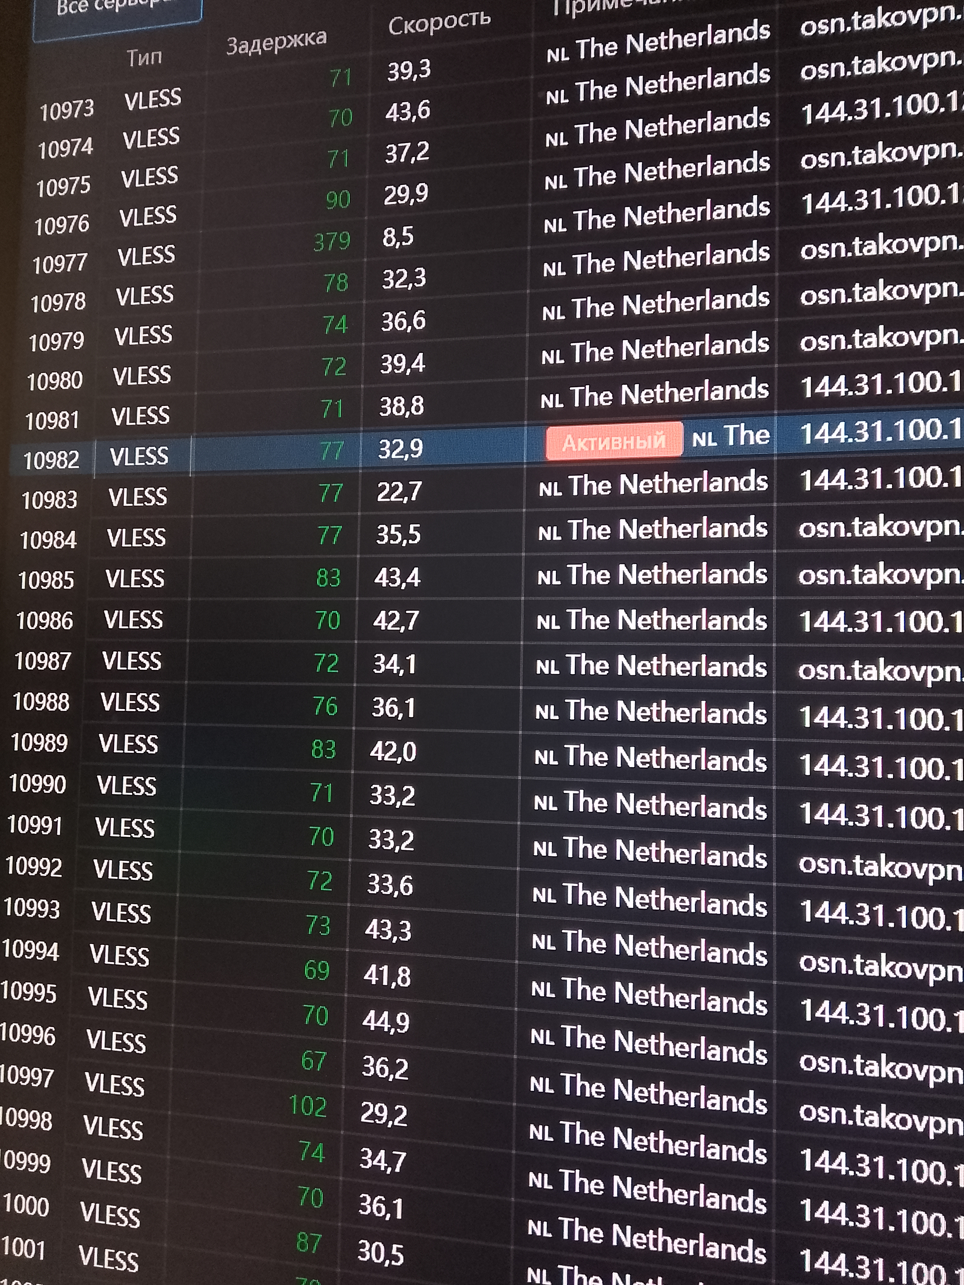Click the 69 latency value cell
Image resolution: width=964 pixels, height=1285 pixels.
(x=317, y=971)
